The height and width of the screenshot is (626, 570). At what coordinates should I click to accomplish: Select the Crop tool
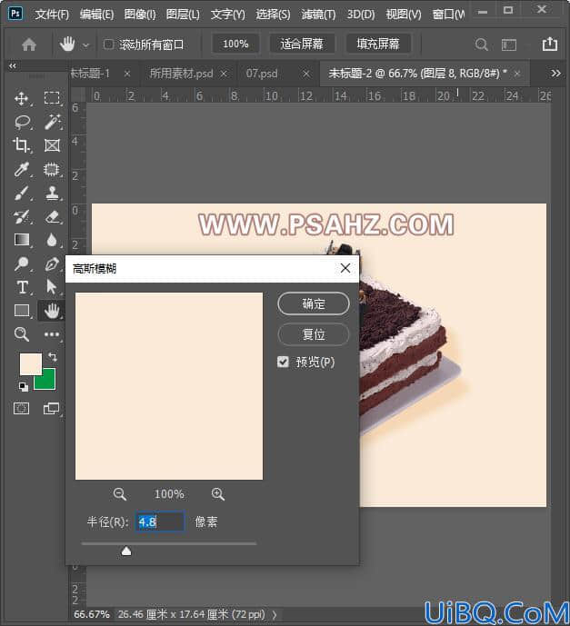point(21,145)
